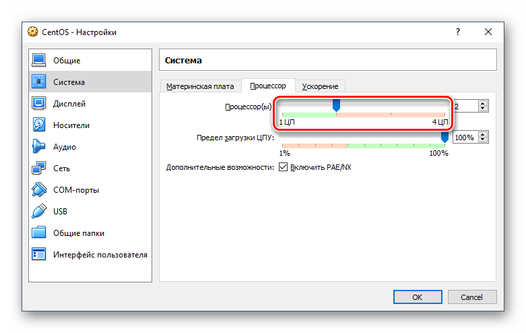This screenshot has height=333, width=526.
Task: Open the Аудио settings section
Action: coord(90,147)
